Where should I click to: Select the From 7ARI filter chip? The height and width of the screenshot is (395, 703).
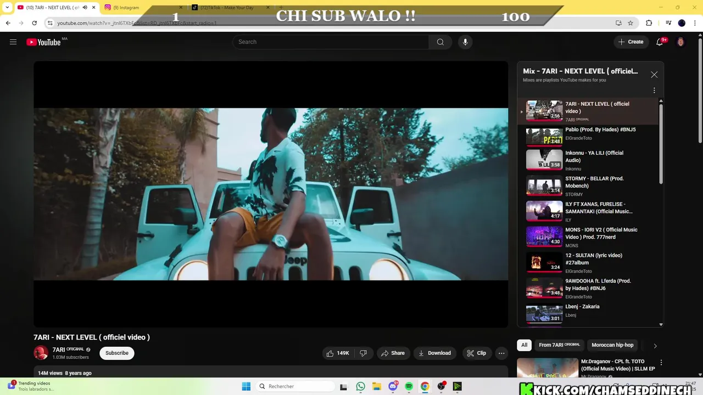coord(559,345)
